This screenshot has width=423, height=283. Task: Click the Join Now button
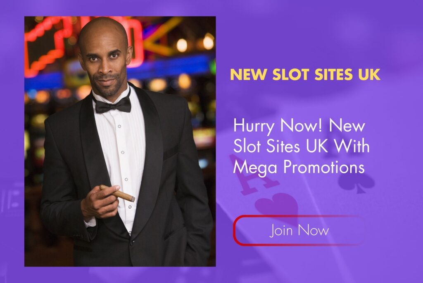[x=299, y=230]
